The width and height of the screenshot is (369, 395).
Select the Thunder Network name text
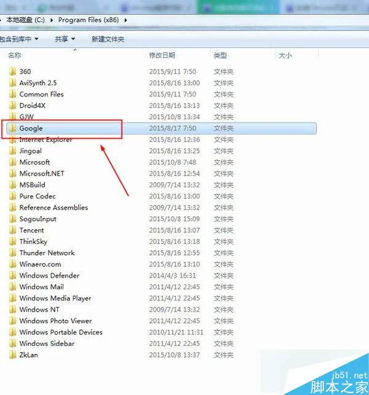[x=47, y=253]
